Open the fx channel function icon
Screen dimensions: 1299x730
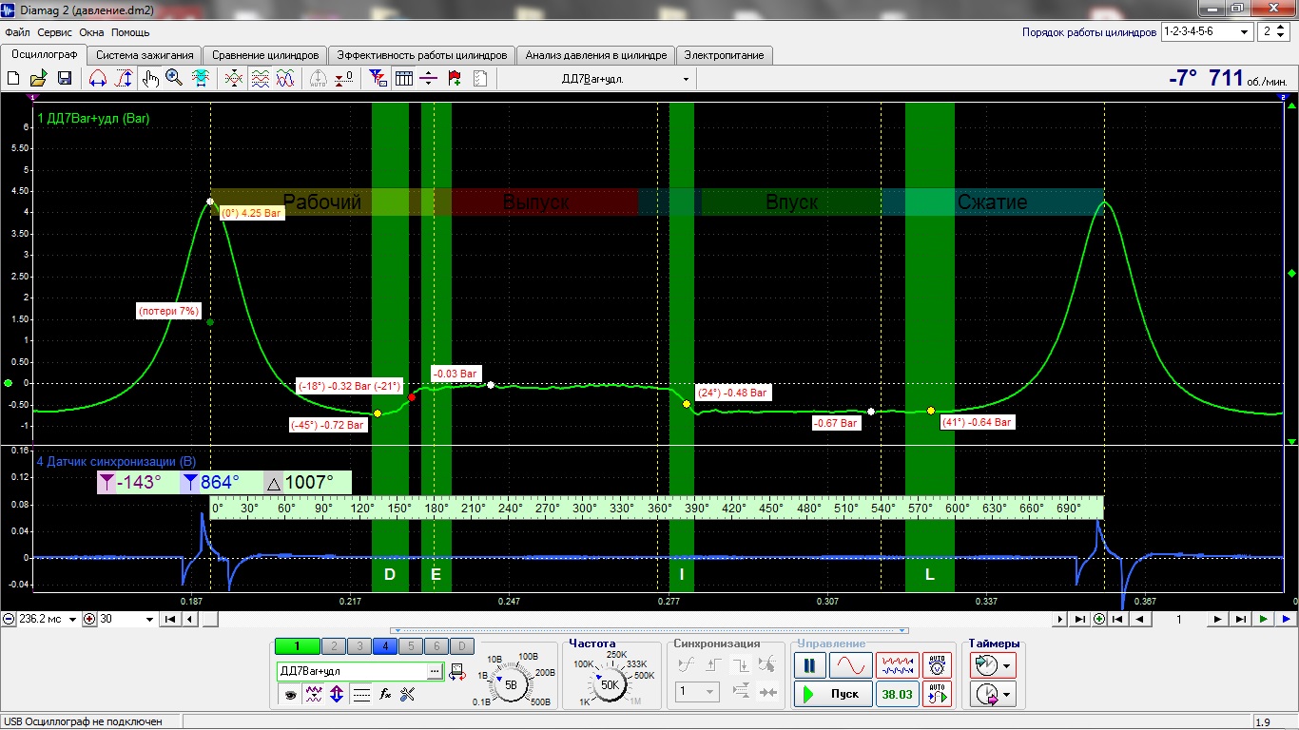[x=385, y=695]
